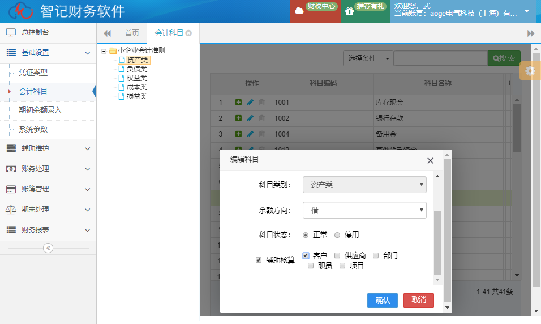Viewport: 541px width, 324px height.
Task: Edit account 1001 with pencil icon
Action: (x=250, y=103)
